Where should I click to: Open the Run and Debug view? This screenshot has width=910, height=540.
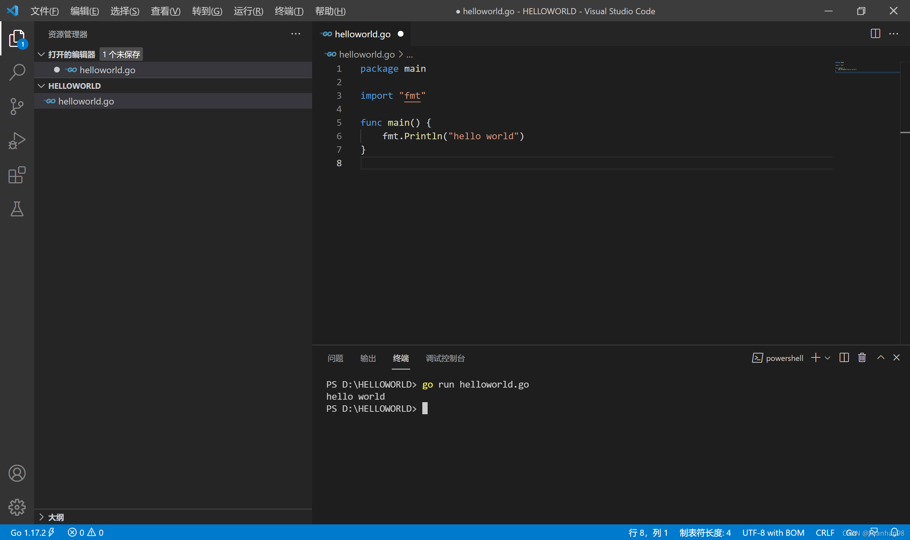point(16,140)
